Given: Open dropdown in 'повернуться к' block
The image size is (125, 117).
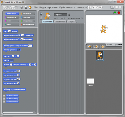Looking at the screenshot, I should tap(19, 50).
